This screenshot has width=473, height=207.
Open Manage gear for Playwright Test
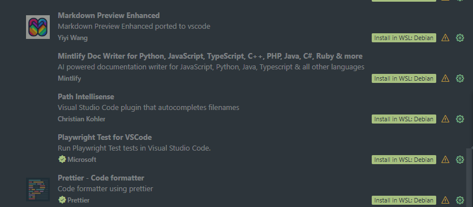(x=460, y=160)
